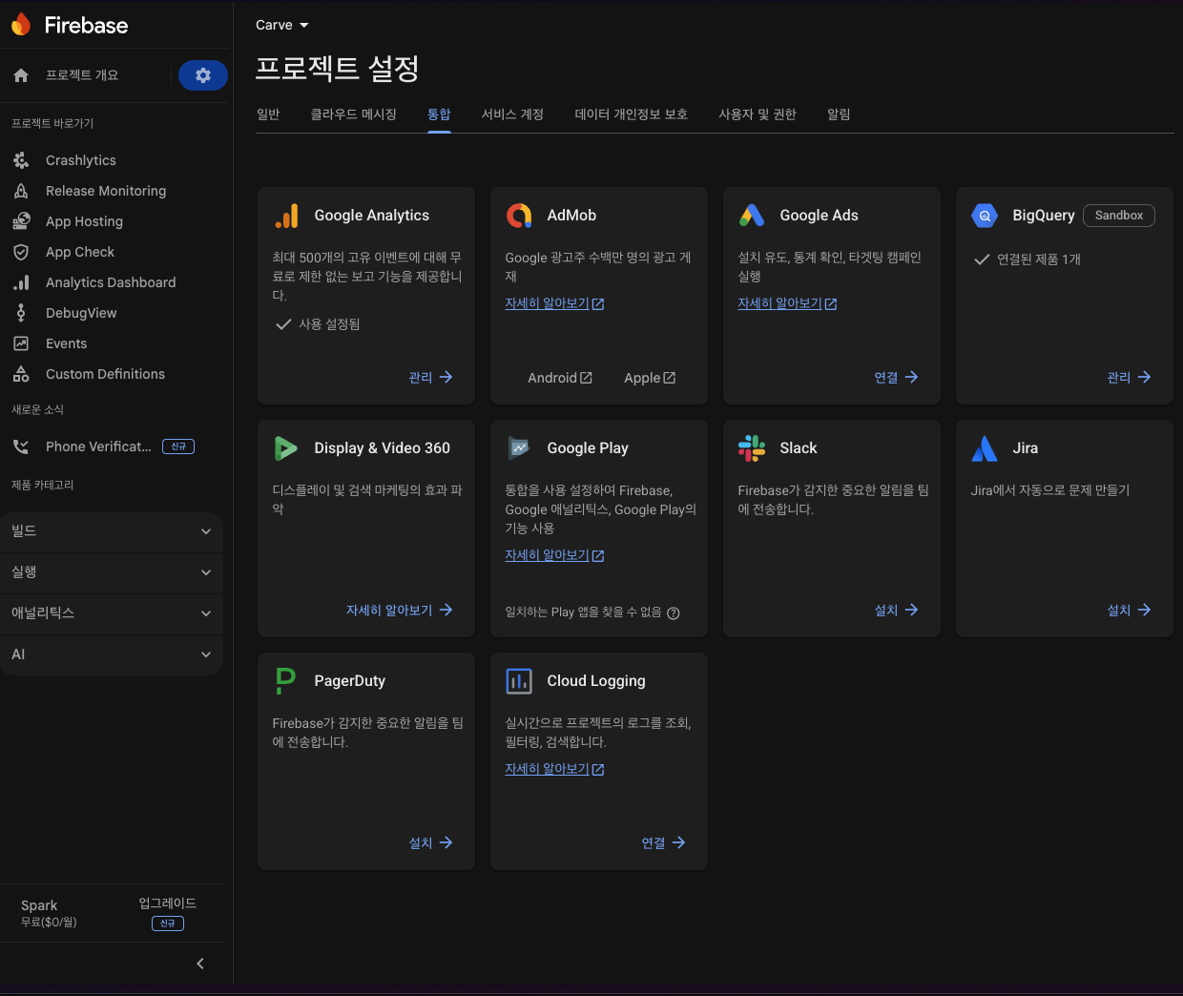Click the Google Analytics card icon
1183x996 pixels.
coord(286,216)
